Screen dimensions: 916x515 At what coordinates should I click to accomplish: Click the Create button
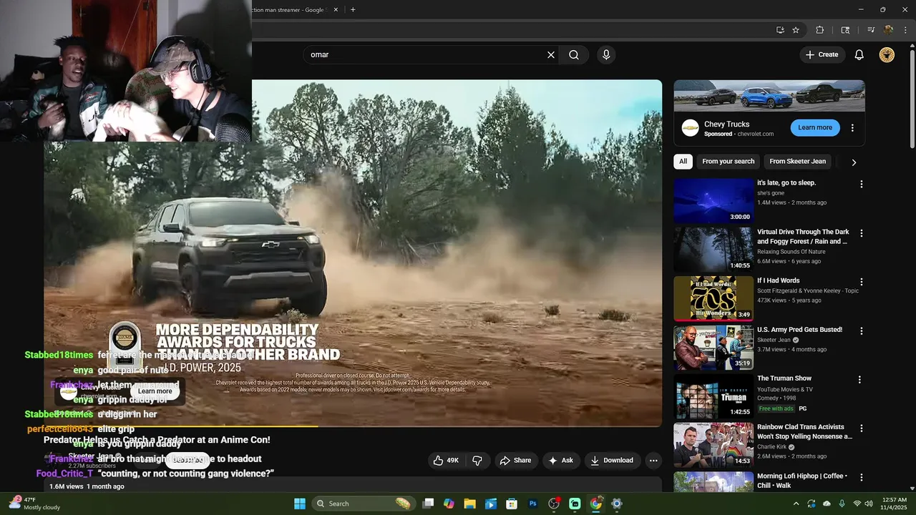click(822, 54)
